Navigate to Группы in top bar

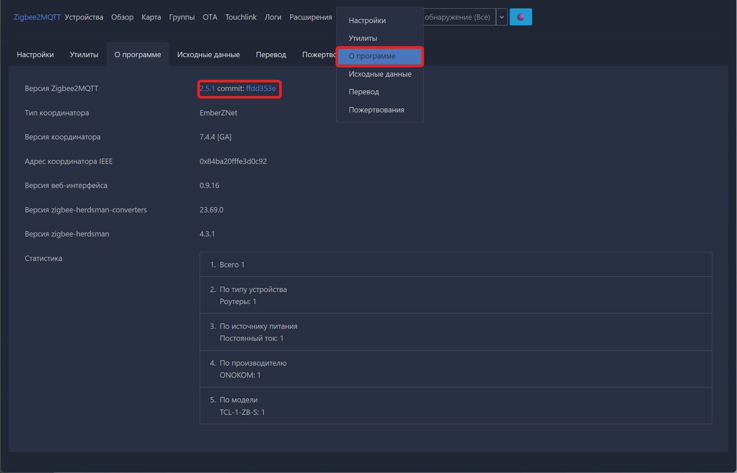[182, 17]
